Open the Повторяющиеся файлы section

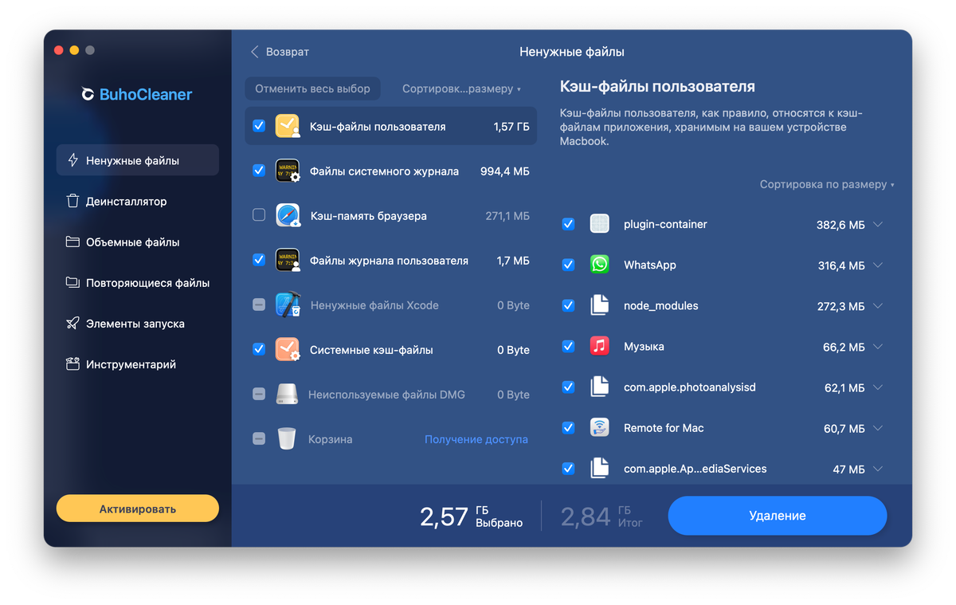[137, 282]
